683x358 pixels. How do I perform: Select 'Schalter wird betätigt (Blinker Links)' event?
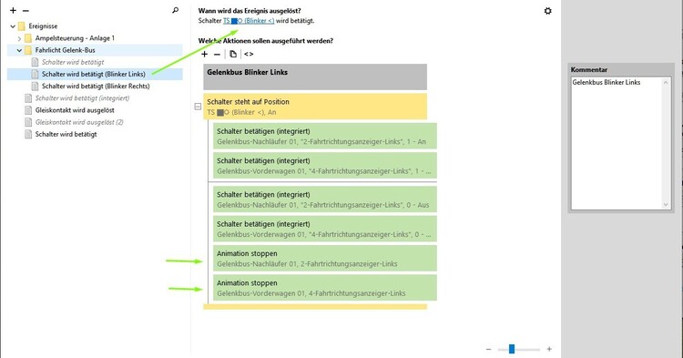[x=94, y=74]
